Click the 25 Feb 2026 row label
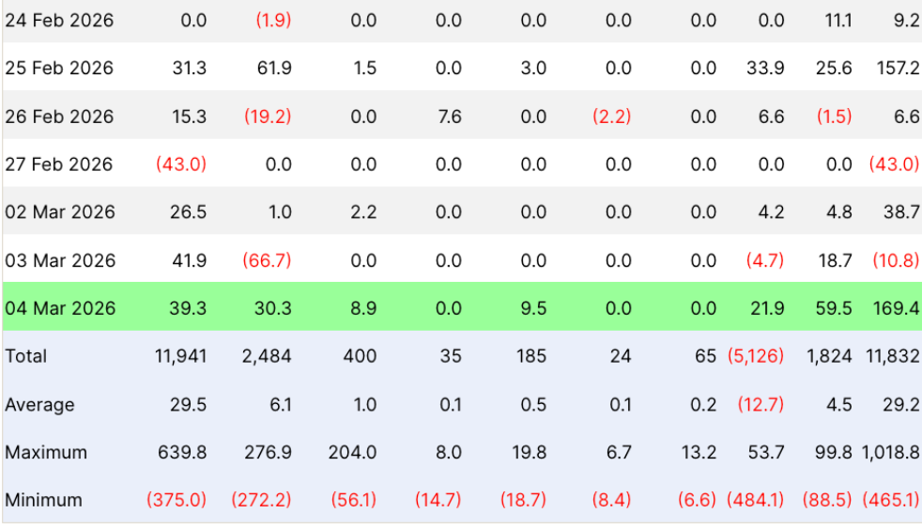This screenshot has width=922, height=529. (x=59, y=68)
